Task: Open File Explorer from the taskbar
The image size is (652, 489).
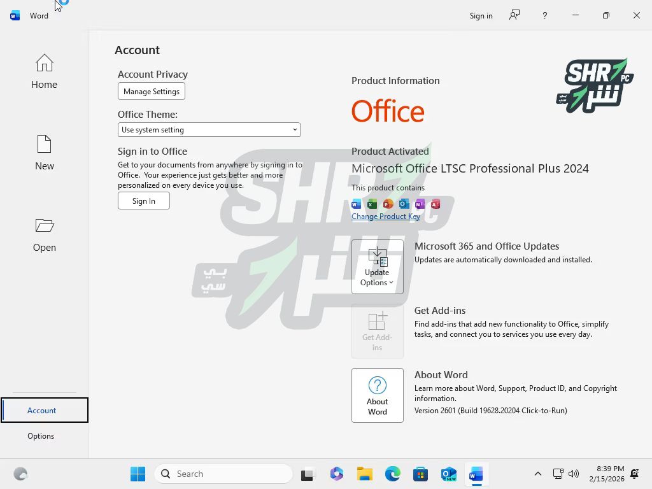Action: [365, 474]
